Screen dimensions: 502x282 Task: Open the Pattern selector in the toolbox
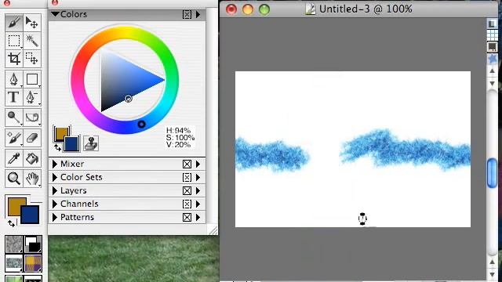14,263
